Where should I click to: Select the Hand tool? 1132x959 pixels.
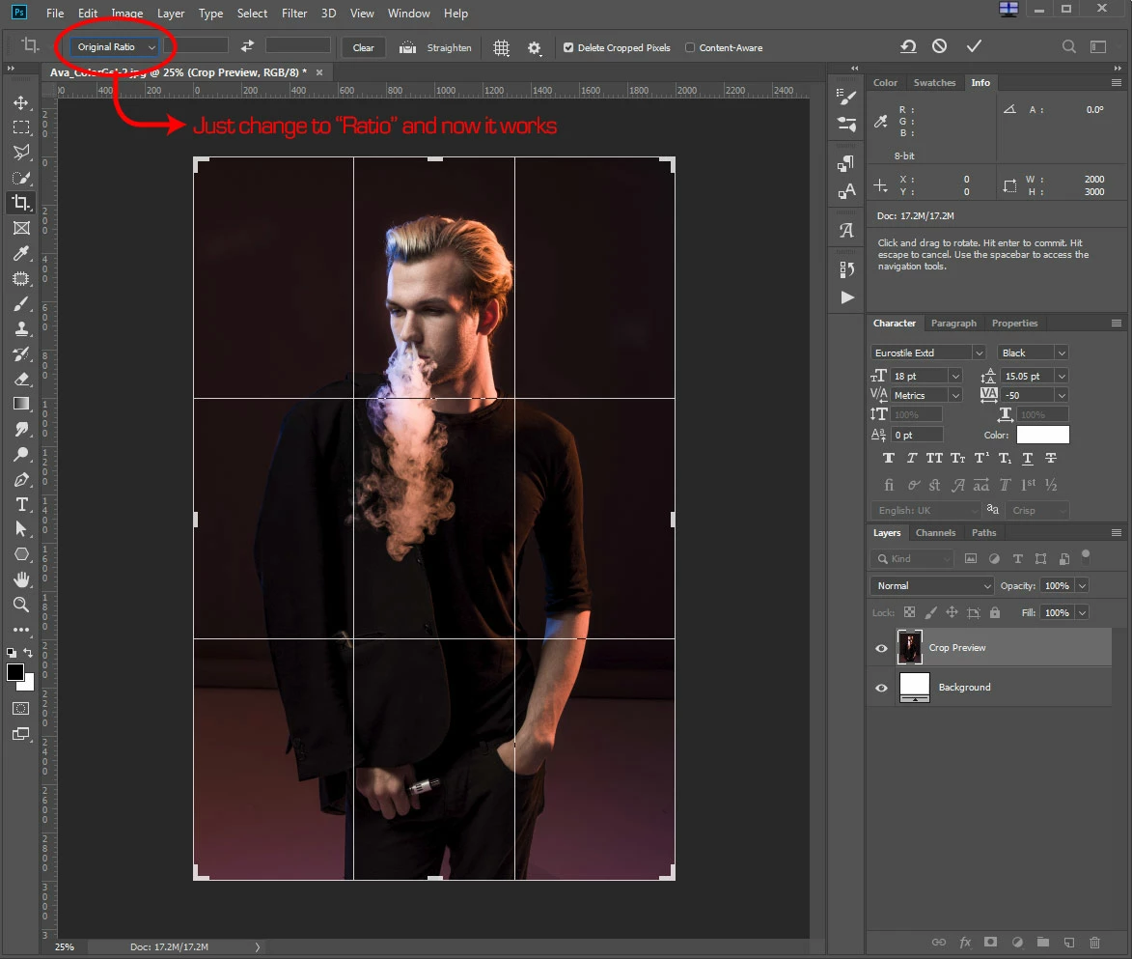coord(21,579)
